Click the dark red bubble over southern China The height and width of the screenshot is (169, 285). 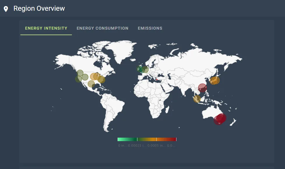pyautogui.click(x=202, y=88)
